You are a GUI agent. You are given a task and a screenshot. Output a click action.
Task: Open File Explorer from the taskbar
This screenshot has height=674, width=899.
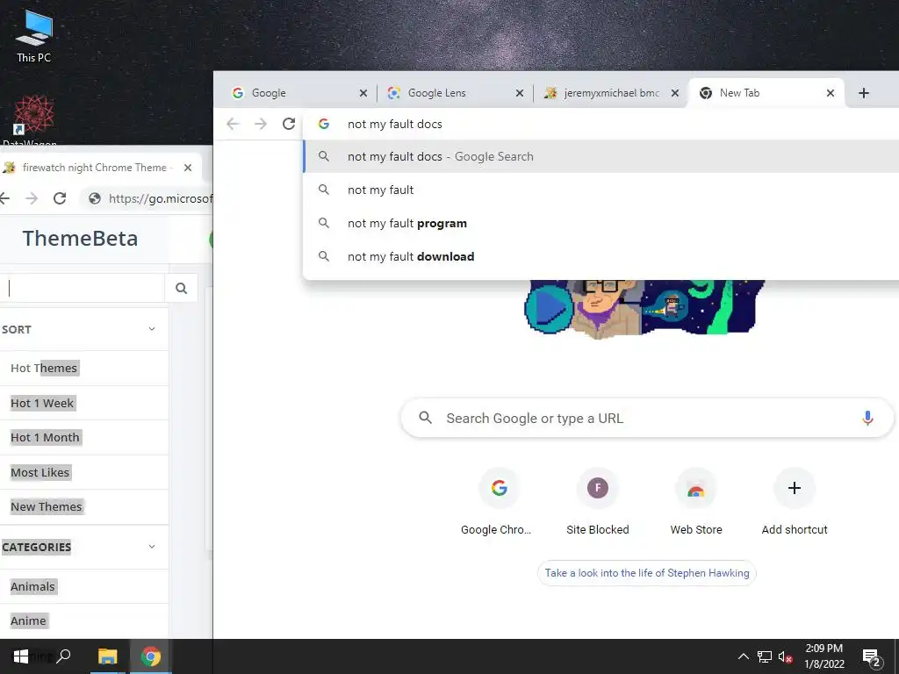click(107, 656)
